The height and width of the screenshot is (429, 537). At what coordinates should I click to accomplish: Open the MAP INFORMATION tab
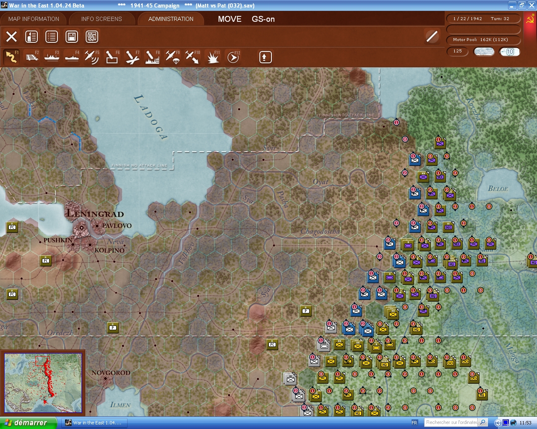pyautogui.click(x=34, y=19)
